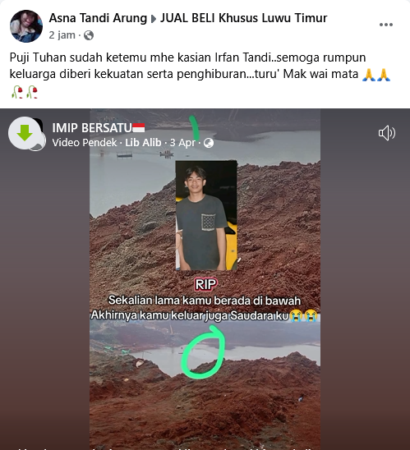Viewport: 410px width, 450px height.
Task: Click the 2 jam post timestamp
Action: click(62, 35)
